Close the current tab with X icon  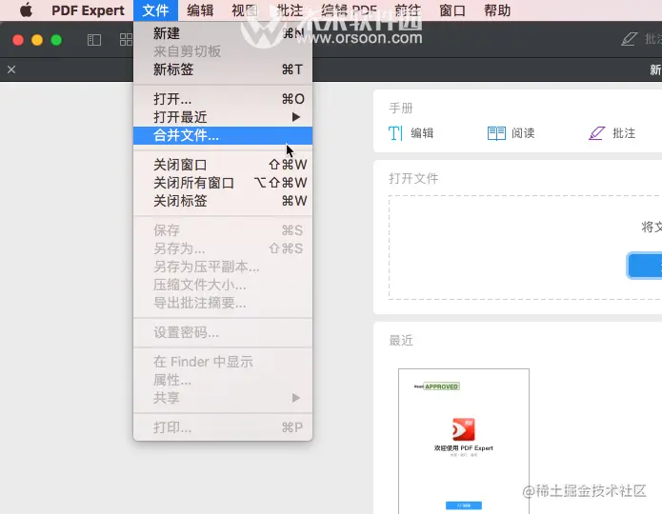11,69
